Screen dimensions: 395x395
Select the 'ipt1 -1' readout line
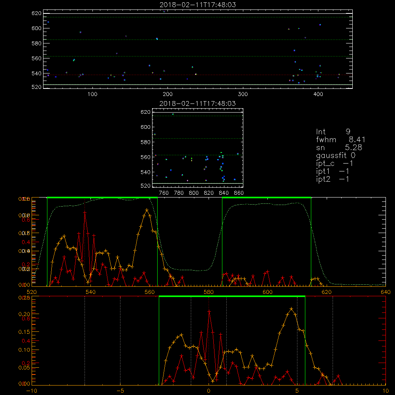pyautogui.click(x=333, y=171)
